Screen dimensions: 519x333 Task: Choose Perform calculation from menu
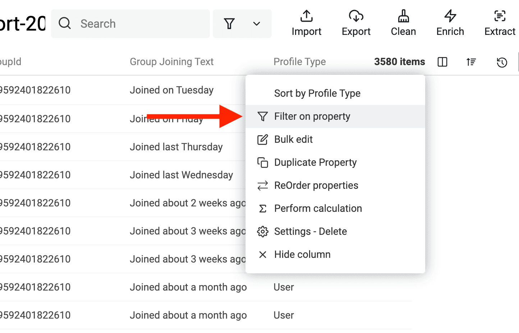(318, 209)
